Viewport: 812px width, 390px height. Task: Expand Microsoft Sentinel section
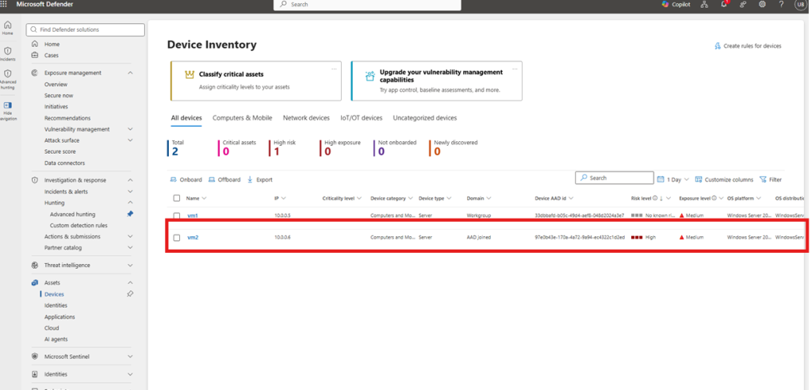pos(130,357)
